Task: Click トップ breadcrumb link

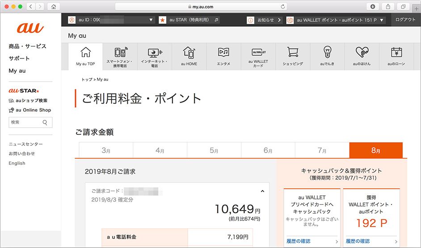Action: tap(87, 79)
